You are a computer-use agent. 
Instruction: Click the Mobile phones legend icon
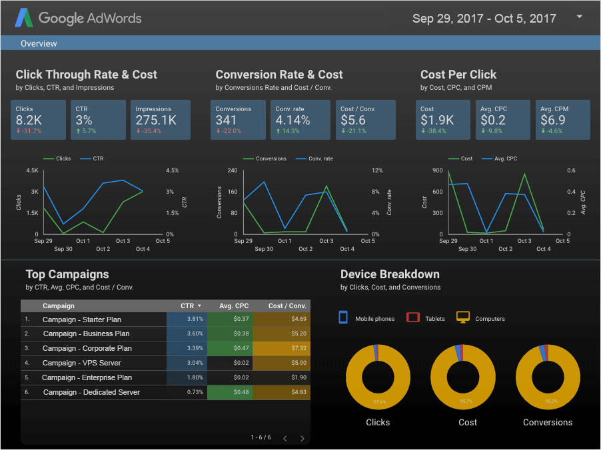click(x=343, y=318)
